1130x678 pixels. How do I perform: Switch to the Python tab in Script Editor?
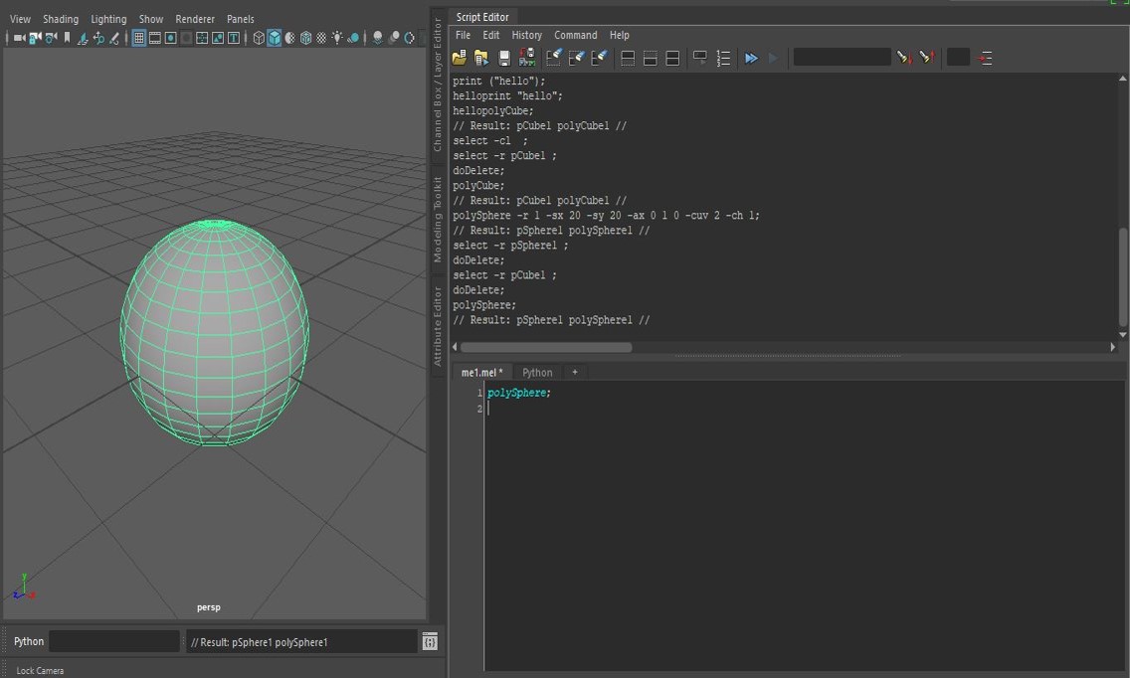(537, 373)
